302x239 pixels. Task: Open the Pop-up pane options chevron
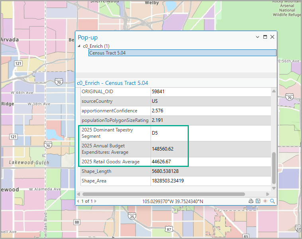pyautogui.click(x=257, y=37)
